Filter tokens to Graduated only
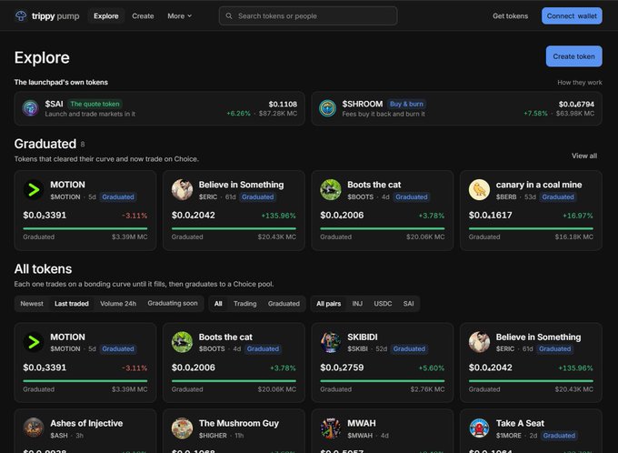The image size is (618, 453). pos(284,304)
